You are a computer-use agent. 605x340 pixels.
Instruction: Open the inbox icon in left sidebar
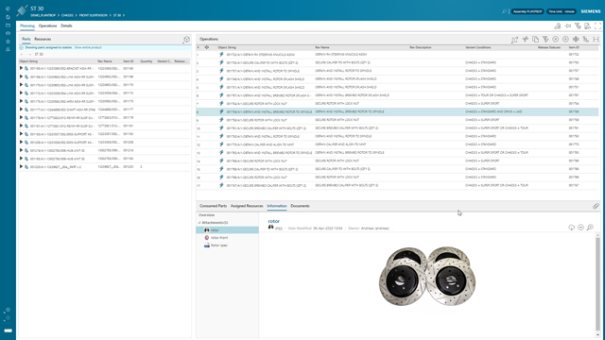click(9, 33)
